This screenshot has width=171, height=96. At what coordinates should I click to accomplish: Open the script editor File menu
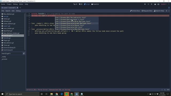[3, 11]
